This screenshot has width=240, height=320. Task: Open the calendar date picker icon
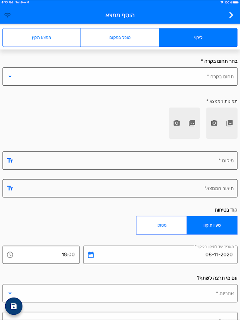(91, 255)
